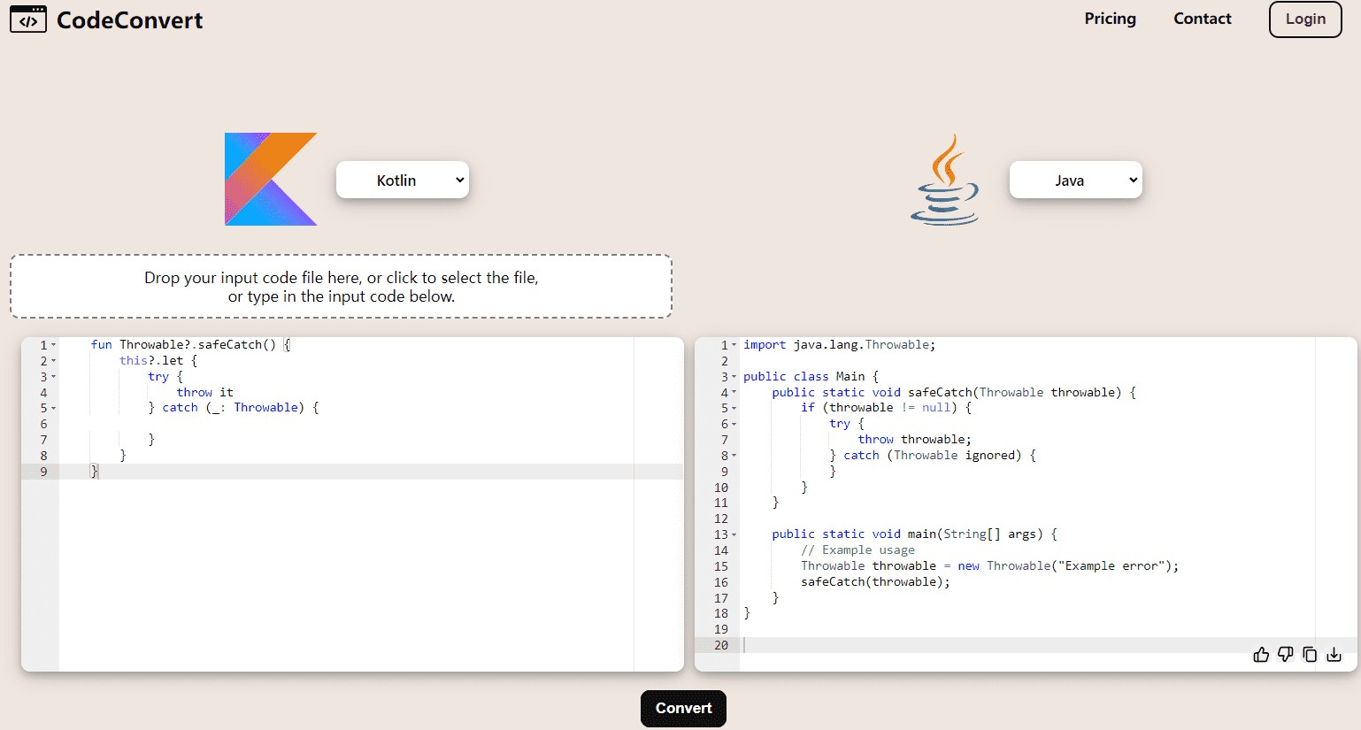The width and height of the screenshot is (1361, 730).
Task: Click line number 9 in input gutter
Action: pyautogui.click(x=43, y=472)
